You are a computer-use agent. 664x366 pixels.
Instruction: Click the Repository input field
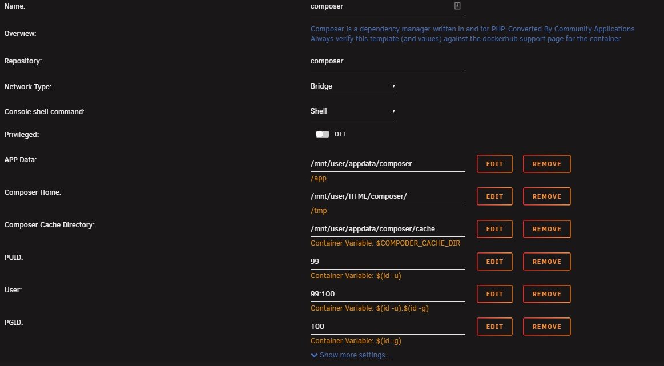(x=388, y=62)
